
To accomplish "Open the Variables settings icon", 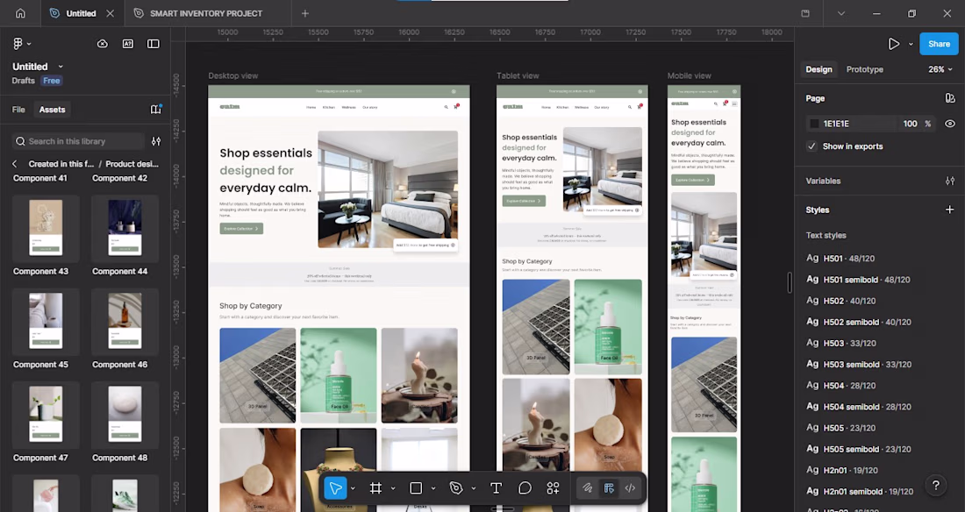I will tap(949, 181).
